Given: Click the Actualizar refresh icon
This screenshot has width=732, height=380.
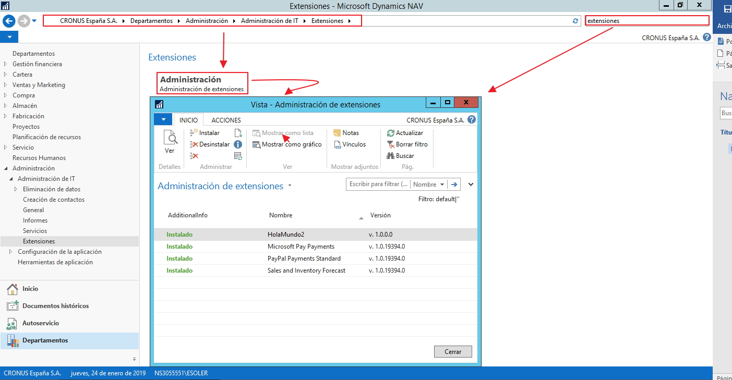Looking at the screenshot, I should [390, 133].
